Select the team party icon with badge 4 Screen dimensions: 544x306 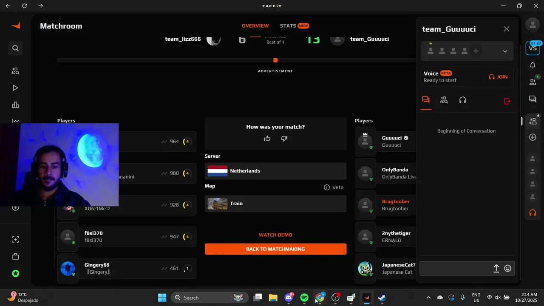[533, 121]
